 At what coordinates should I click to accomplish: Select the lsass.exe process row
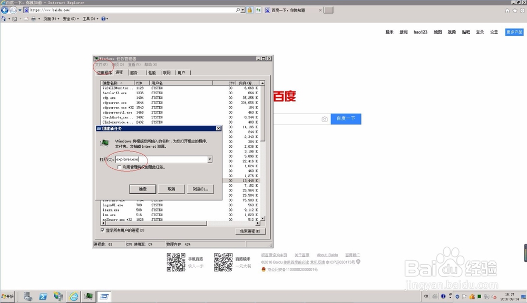(x=180, y=210)
